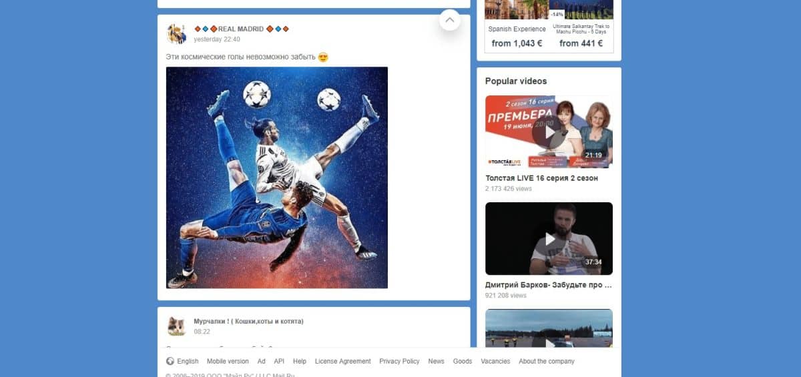This screenshot has height=377, width=801.
Task: Open the REAL MADRID group name link
Action: tap(241, 29)
